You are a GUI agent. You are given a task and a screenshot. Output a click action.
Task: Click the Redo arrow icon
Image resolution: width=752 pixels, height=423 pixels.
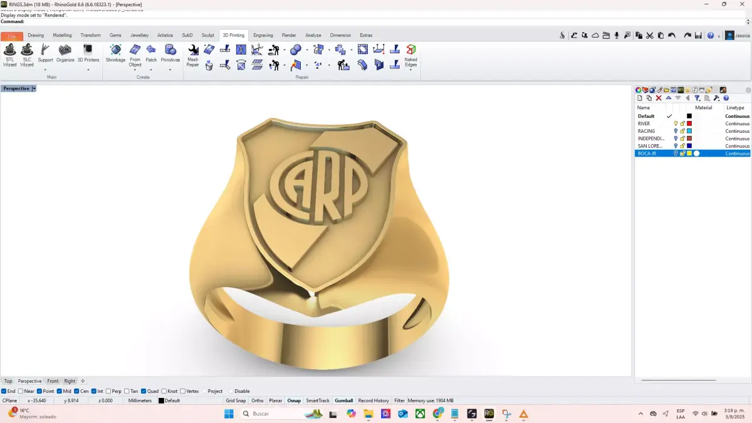tap(687, 36)
